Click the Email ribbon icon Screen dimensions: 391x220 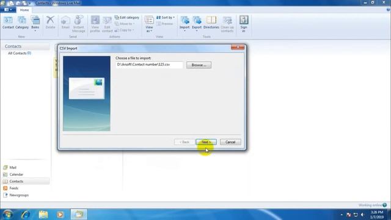(x=65, y=23)
